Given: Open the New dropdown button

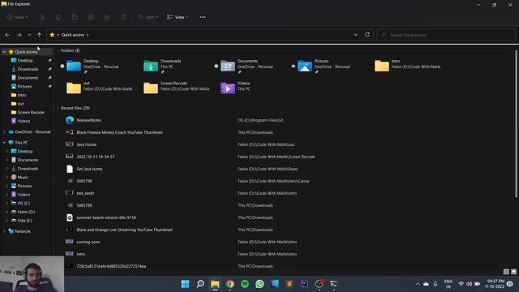Looking at the screenshot, I should 18,17.
